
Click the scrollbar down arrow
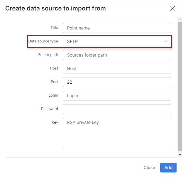tap(180, 155)
